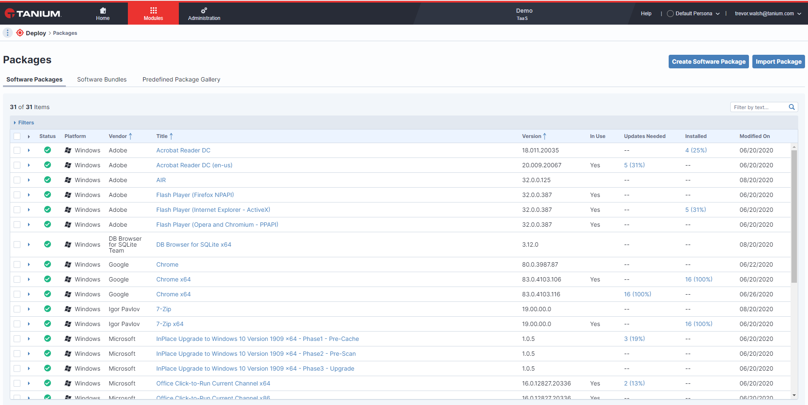
Task: Click the Packages breadcrumb
Action: coord(65,33)
